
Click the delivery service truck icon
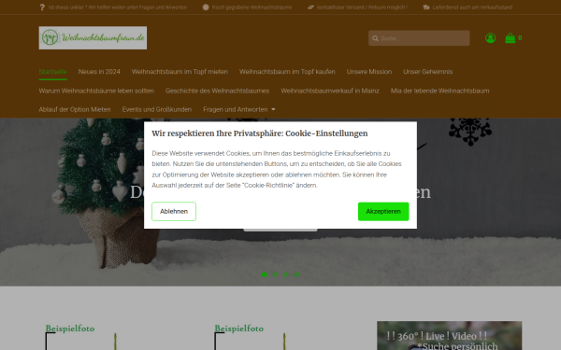coord(425,7)
